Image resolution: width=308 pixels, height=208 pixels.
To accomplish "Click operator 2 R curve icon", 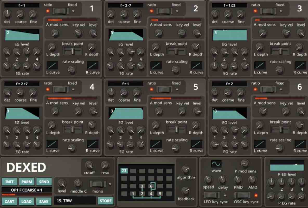I will [196, 65].
